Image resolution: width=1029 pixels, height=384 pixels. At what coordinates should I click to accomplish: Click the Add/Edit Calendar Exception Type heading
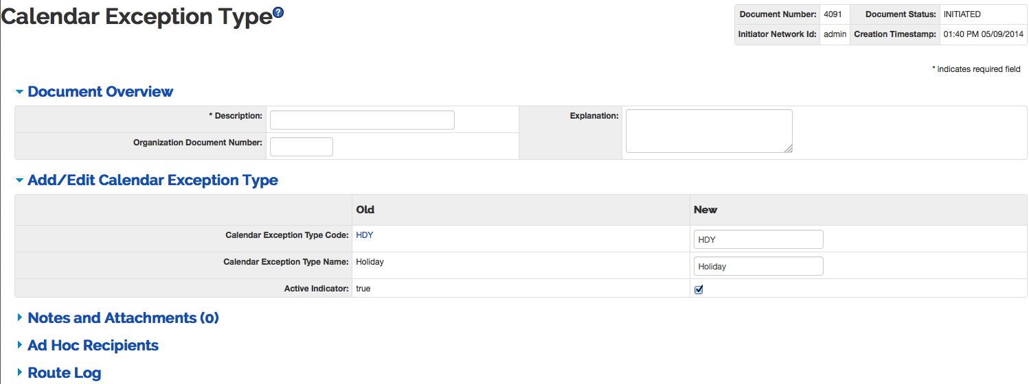click(x=152, y=180)
